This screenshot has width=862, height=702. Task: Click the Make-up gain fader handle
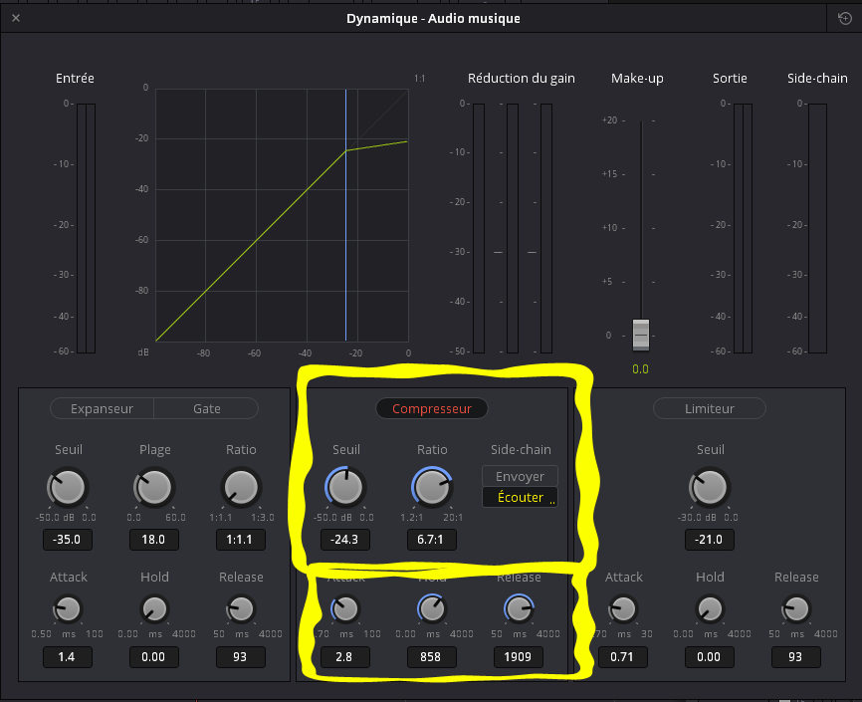[641, 335]
